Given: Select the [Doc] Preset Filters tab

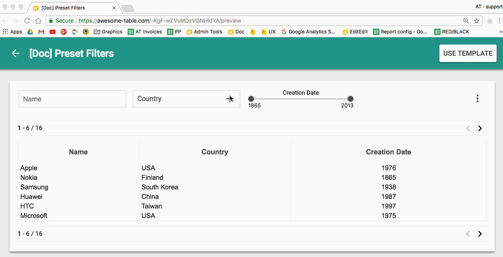Looking at the screenshot, I should pyautogui.click(x=74, y=8).
